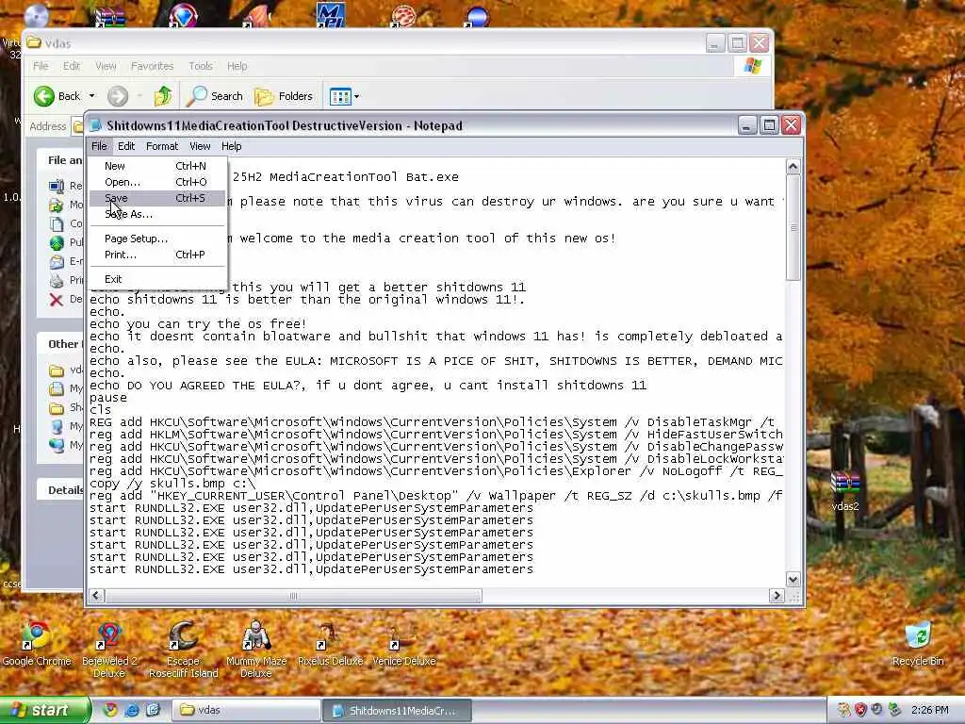Select the Pixelus Deluxe desktop icon

point(330,644)
